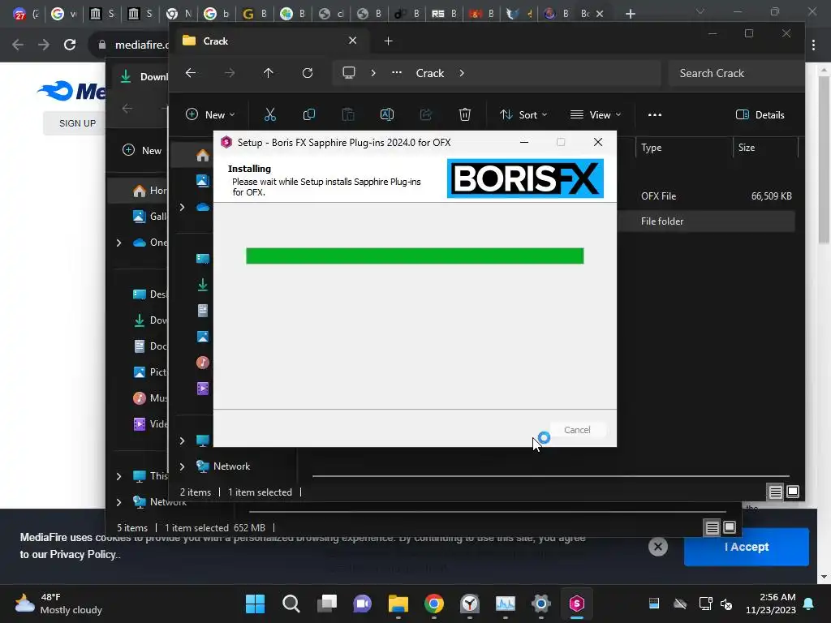Expand Network in Downloads window sidebar
Image resolution: width=831 pixels, height=623 pixels.
118,501
